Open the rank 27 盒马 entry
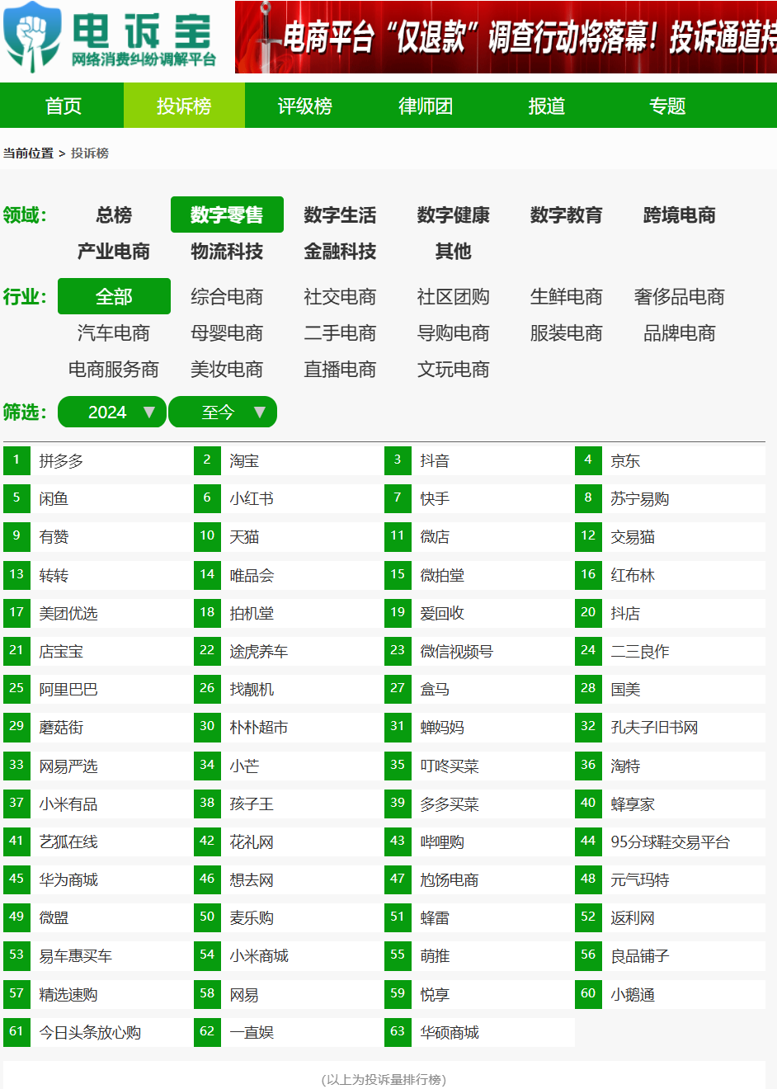Image resolution: width=777 pixels, height=1089 pixels. (479, 689)
